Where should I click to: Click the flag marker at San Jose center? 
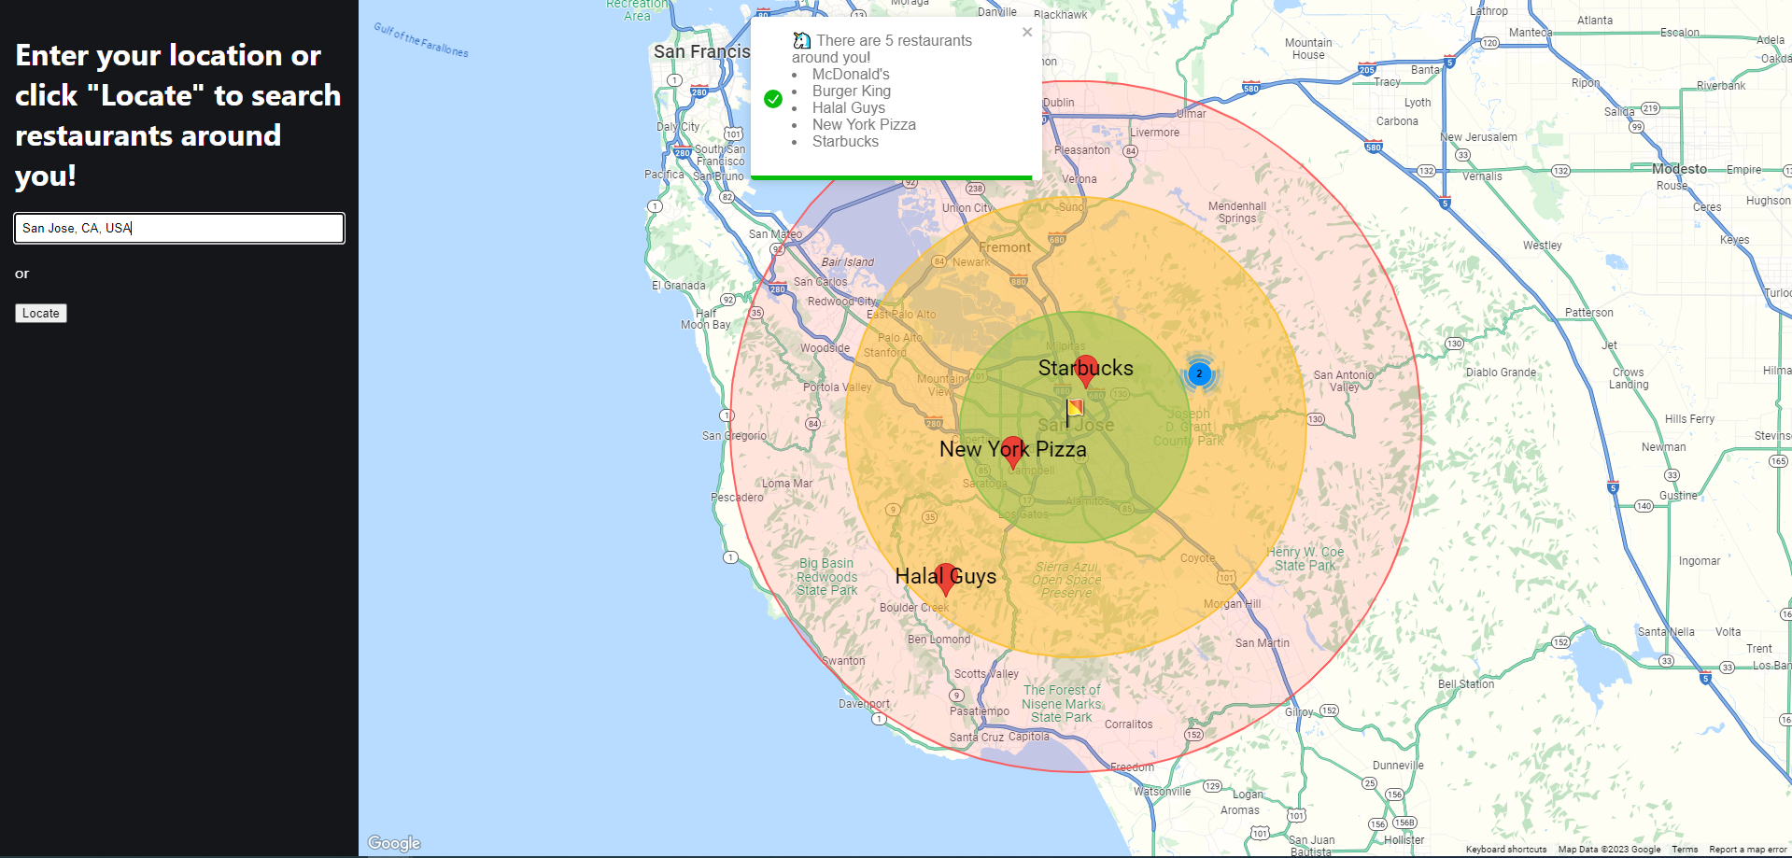[1075, 412]
